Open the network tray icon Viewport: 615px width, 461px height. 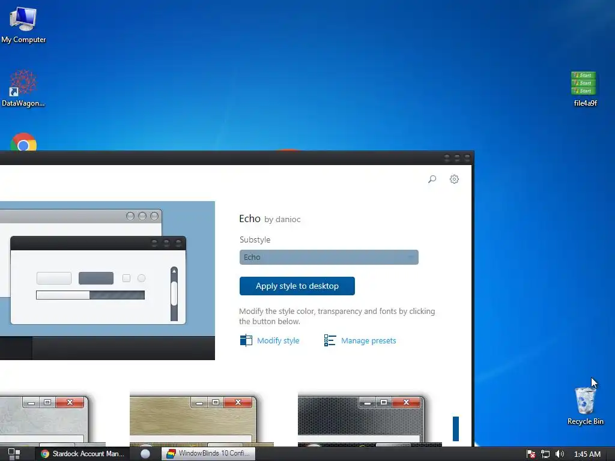pyautogui.click(x=545, y=454)
